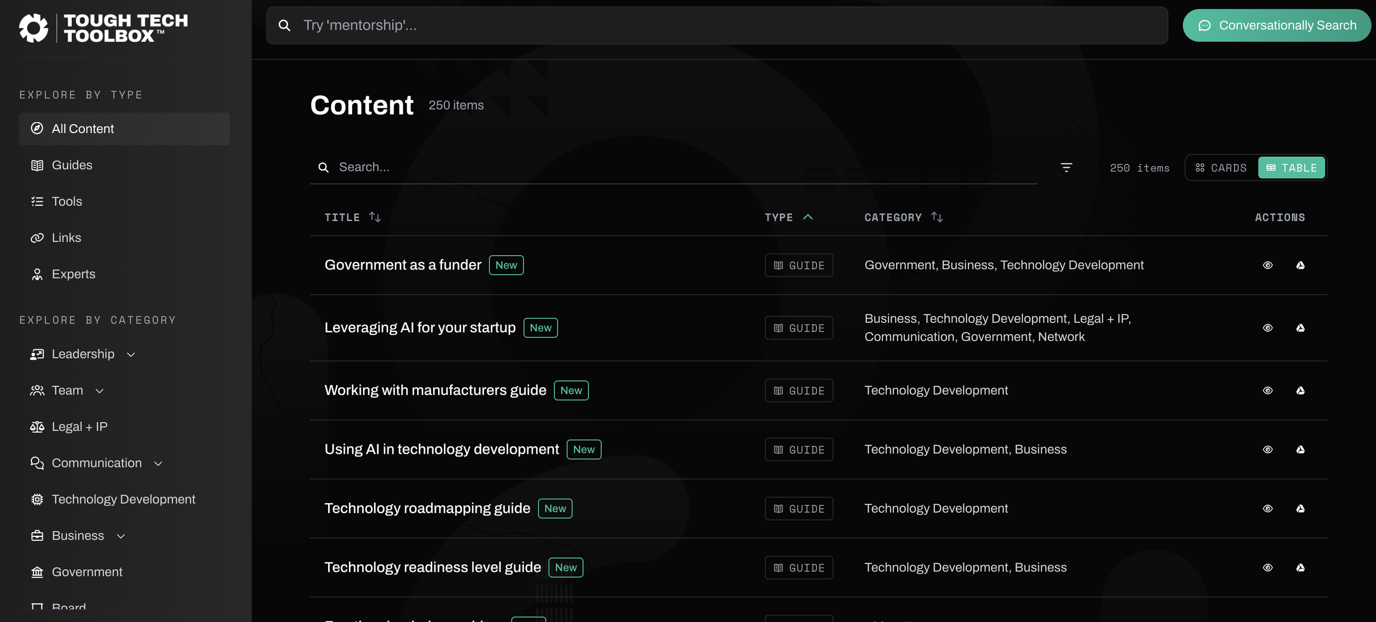This screenshot has width=1376, height=622.
Task: Expand the Business category chevron
Action: click(x=121, y=536)
